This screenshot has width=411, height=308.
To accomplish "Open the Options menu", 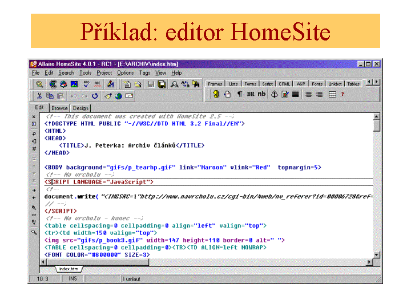I will [125, 73].
